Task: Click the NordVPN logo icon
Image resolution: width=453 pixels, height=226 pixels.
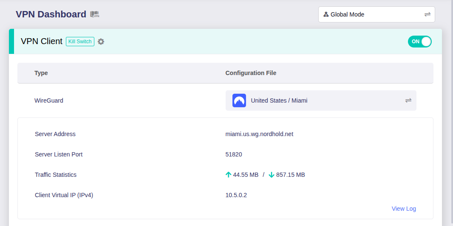Action: coord(239,100)
